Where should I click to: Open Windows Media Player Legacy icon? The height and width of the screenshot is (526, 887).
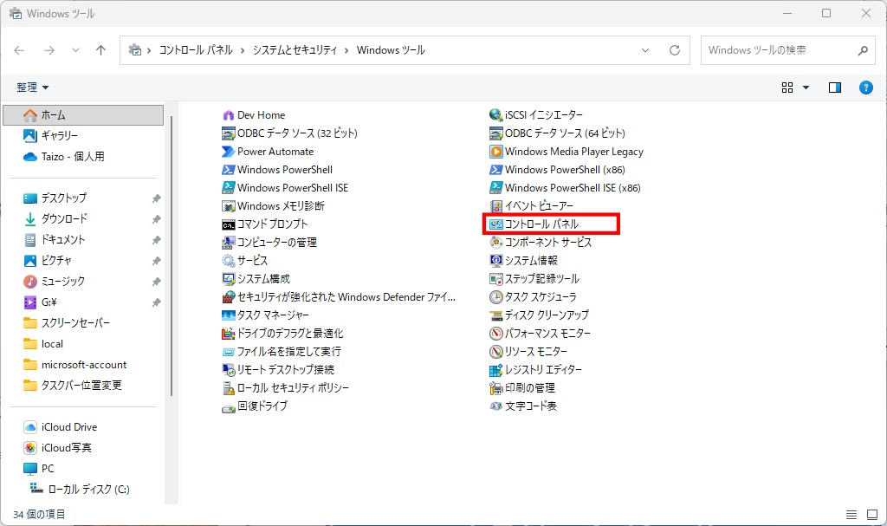click(496, 152)
